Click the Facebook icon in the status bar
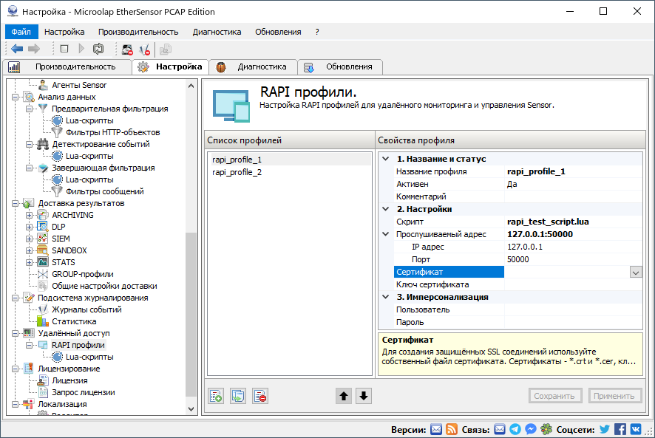This screenshot has width=655, height=438. (620, 429)
